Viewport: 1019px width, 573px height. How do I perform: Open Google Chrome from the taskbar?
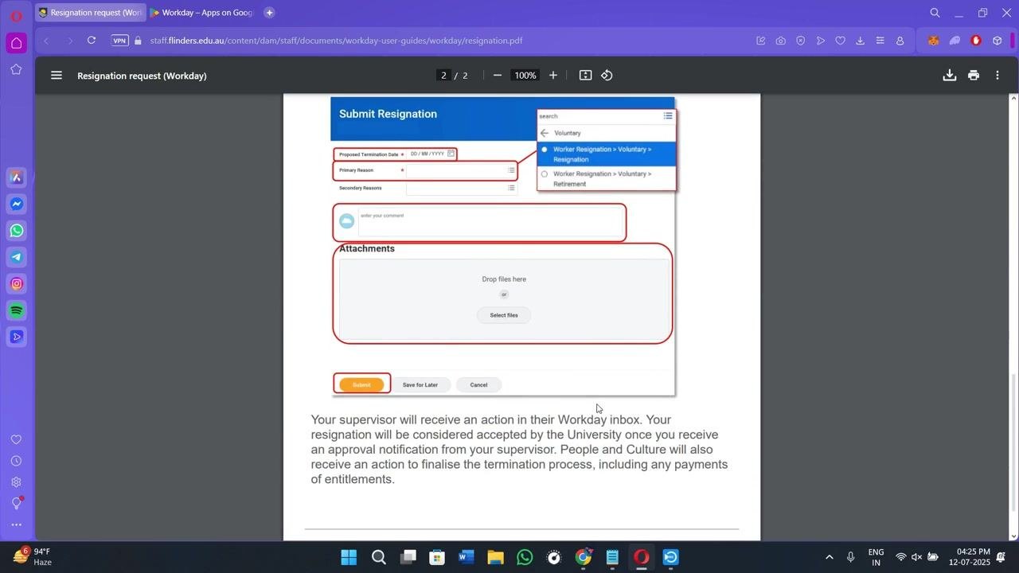584,557
